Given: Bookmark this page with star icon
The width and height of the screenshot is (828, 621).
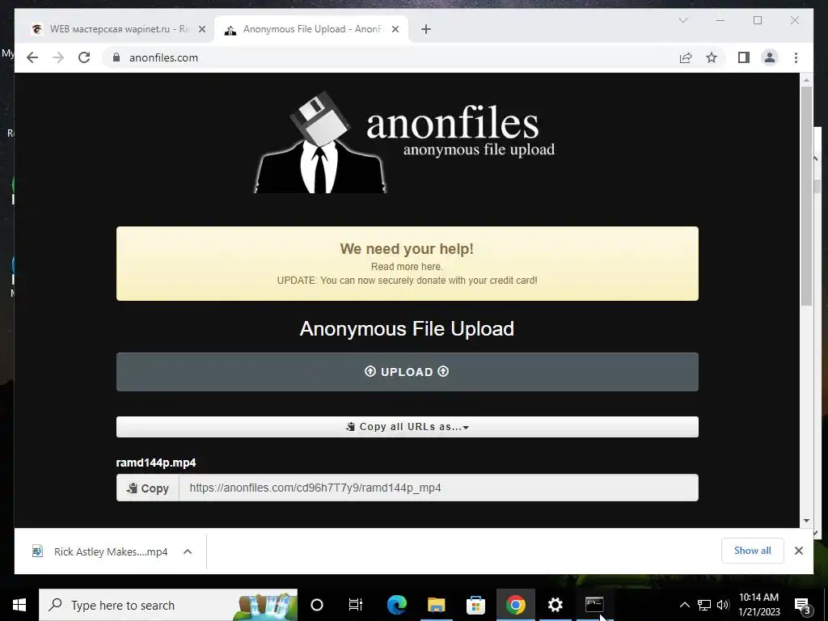Looking at the screenshot, I should (712, 57).
